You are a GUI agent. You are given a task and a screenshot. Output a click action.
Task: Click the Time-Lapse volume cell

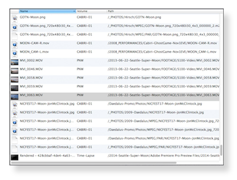pyautogui.click(x=86, y=155)
